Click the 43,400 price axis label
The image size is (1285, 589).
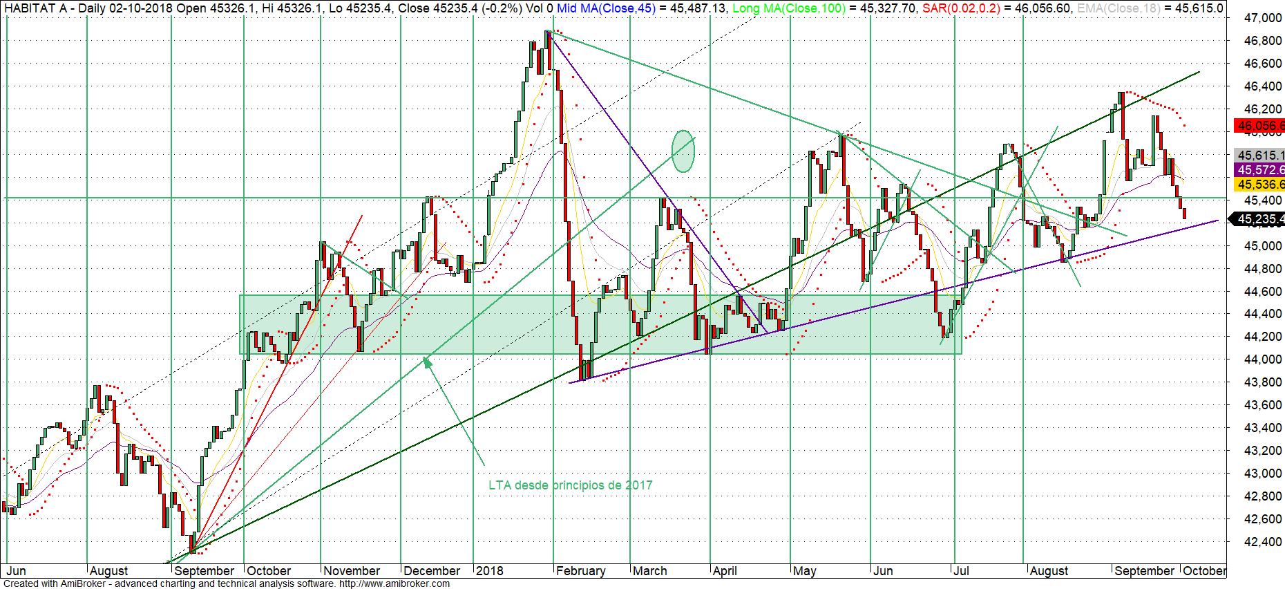coord(1263,428)
